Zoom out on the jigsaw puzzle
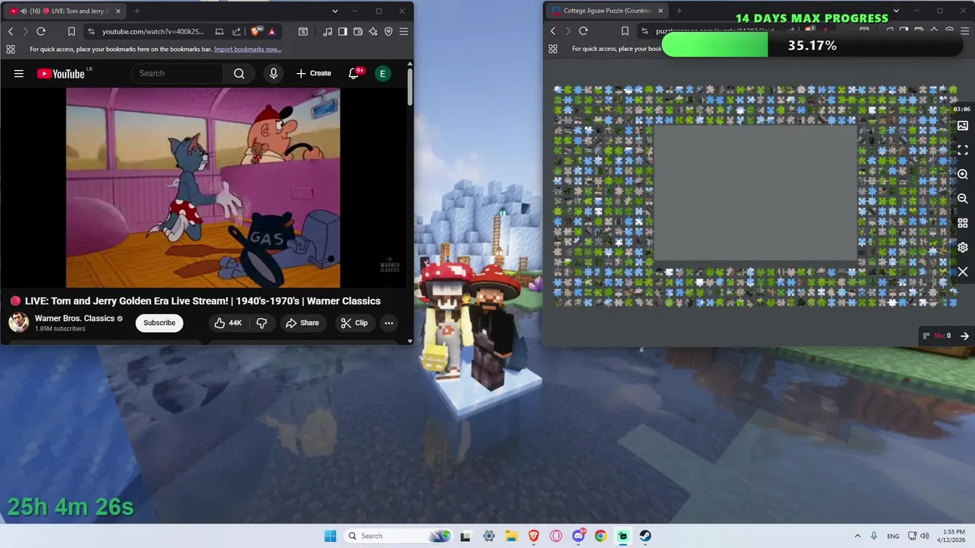 (963, 199)
